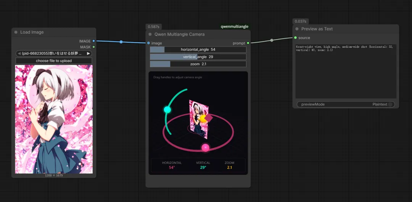412x202 pixels.
Task: Select next image with right arrow
Action: click(x=89, y=53)
